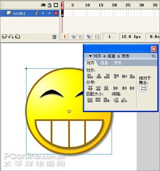Insert a new layer in timeline

pos(4,37)
